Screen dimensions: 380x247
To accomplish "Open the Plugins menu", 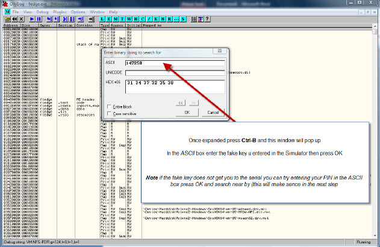I will point(60,12).
